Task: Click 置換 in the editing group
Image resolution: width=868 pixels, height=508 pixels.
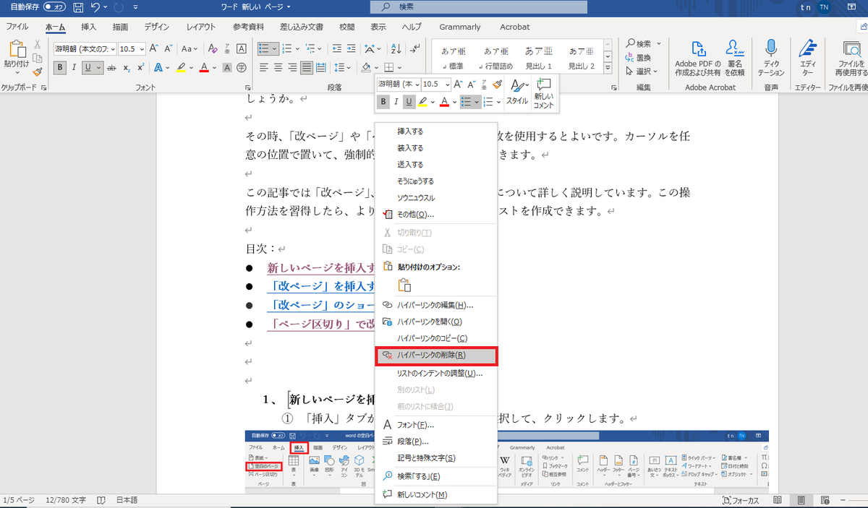Action: click(637, 57)
